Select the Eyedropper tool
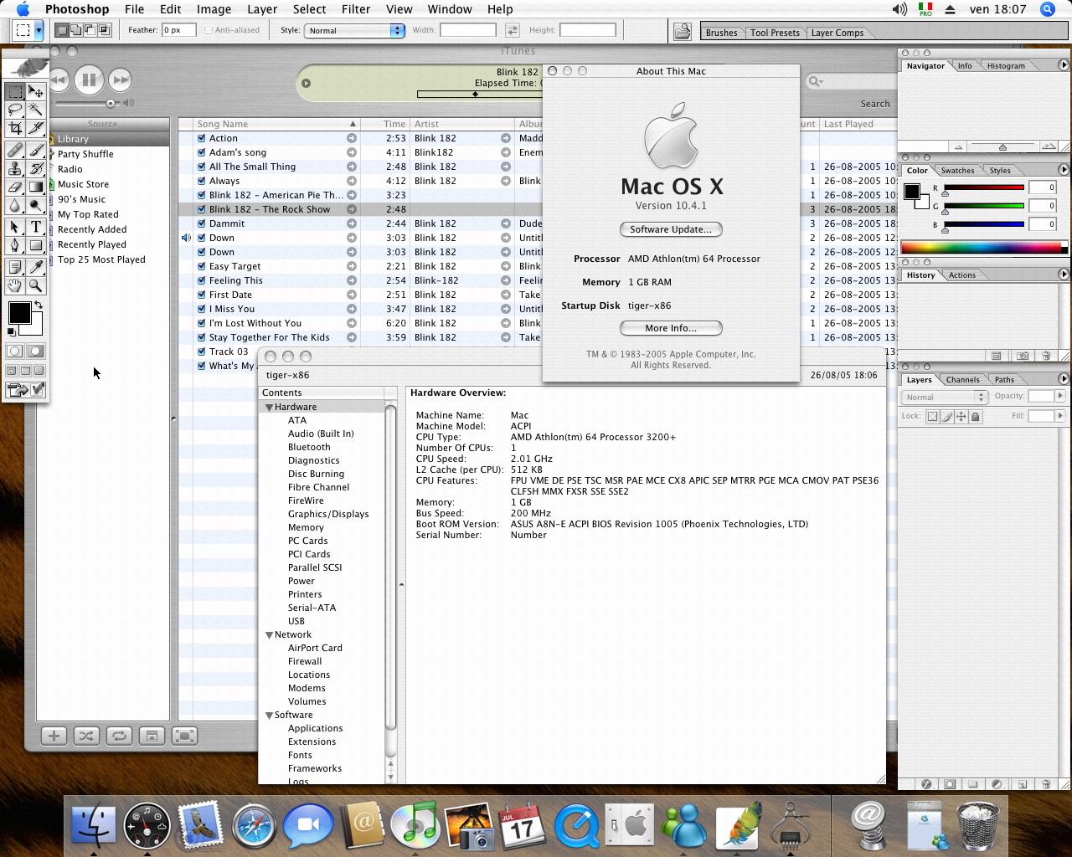Viewport: 1072px width, 857px height. click(36, 267)
